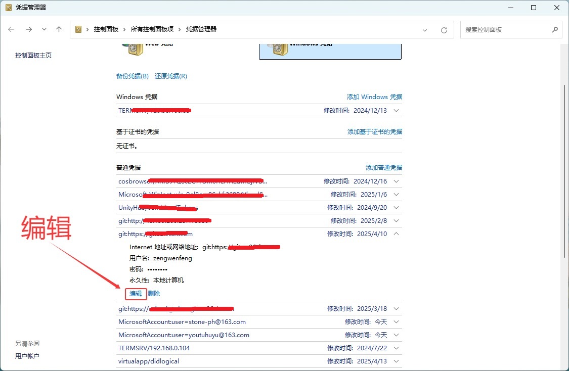Viewport: 569px width, 371px height.
Task: Click the window title bar Credential Manager icon
Action: pyautogui.click(x=9, y=7)
